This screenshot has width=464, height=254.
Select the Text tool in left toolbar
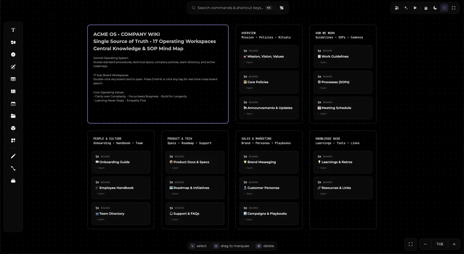[13, 30]
